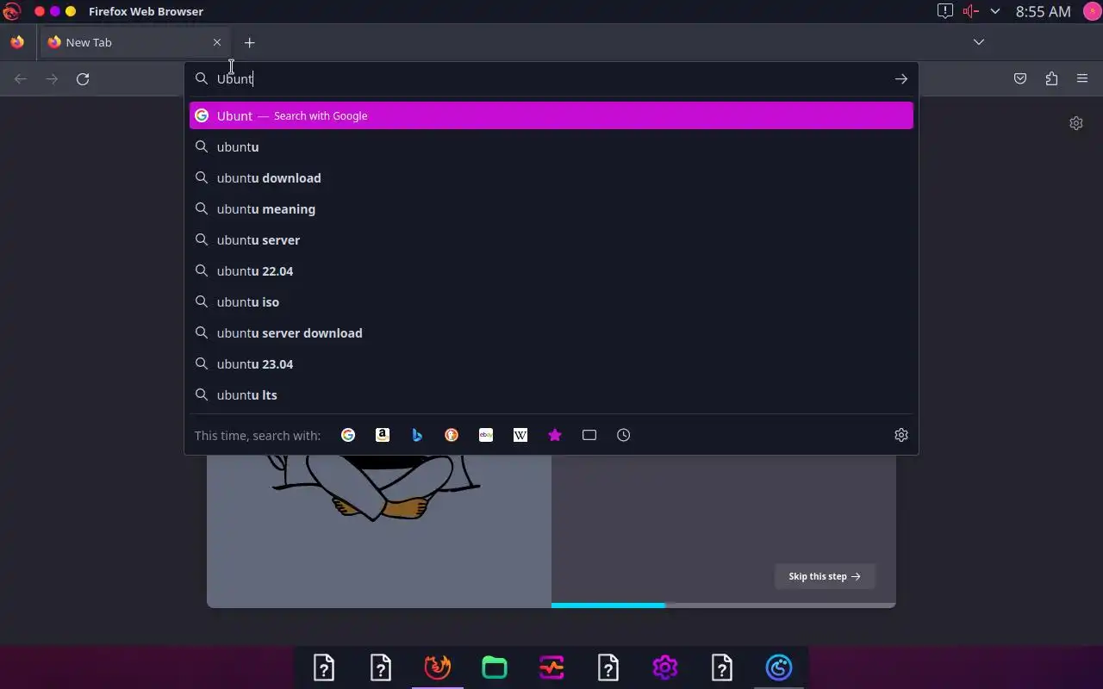Open new tab page personalize gear

(x=1076, y=123)
